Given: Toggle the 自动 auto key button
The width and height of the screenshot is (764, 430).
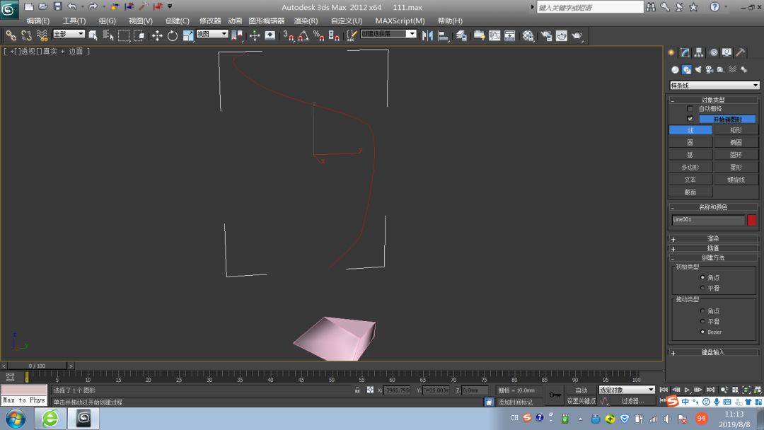Looking at the screenshot, I should (581, 390).
